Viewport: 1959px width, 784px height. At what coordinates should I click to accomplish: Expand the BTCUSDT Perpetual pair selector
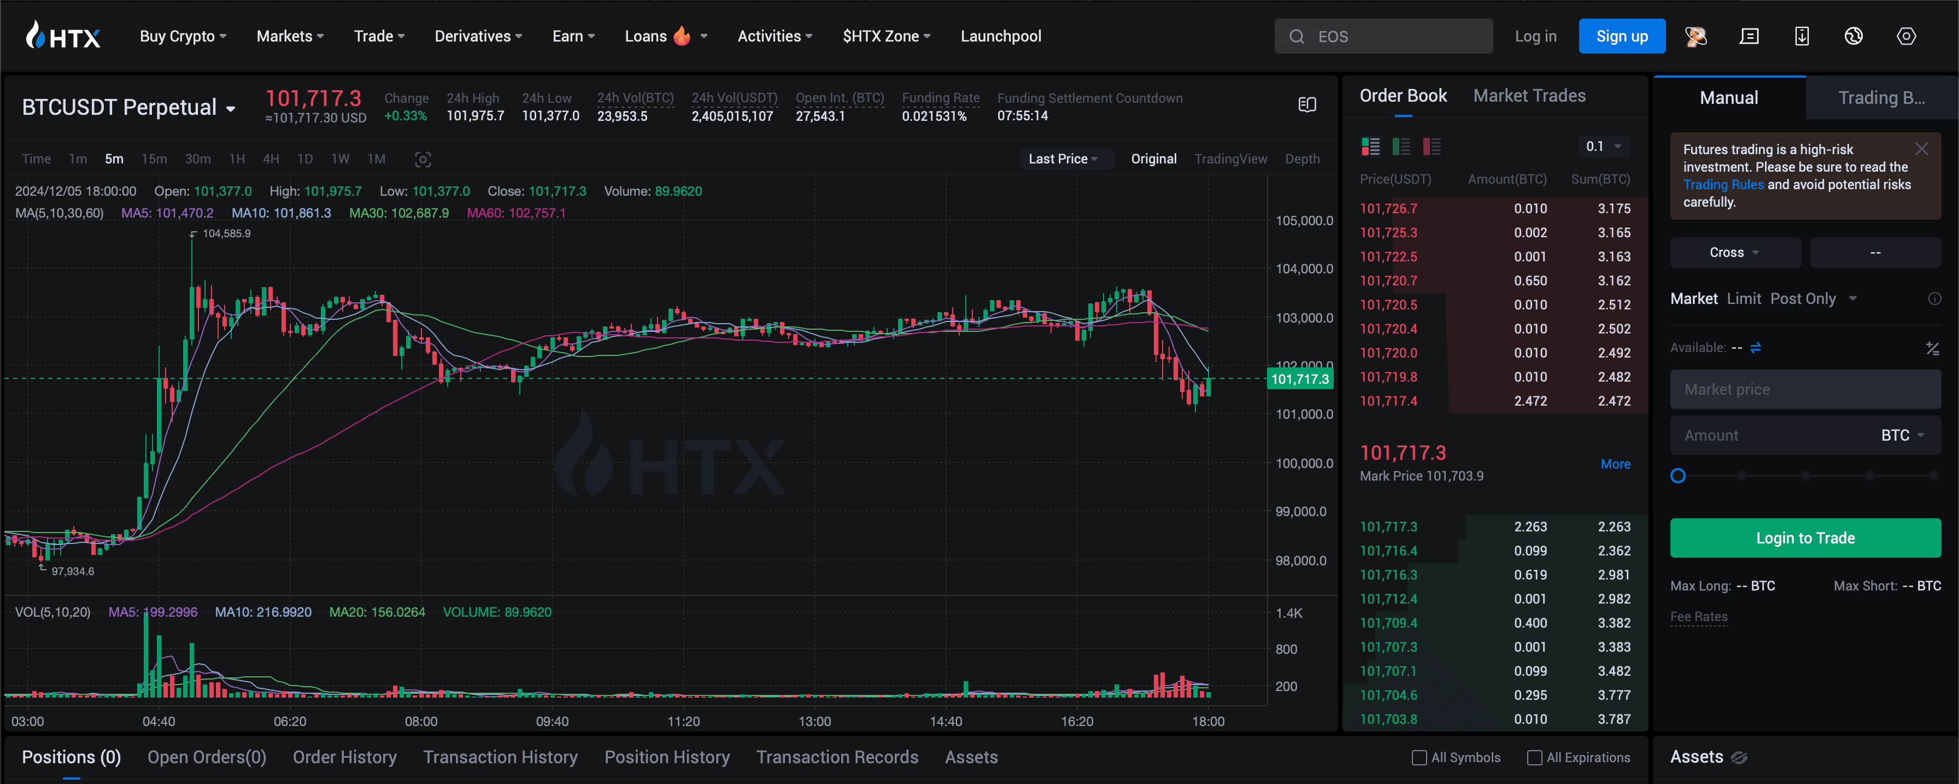pos(128,107)
